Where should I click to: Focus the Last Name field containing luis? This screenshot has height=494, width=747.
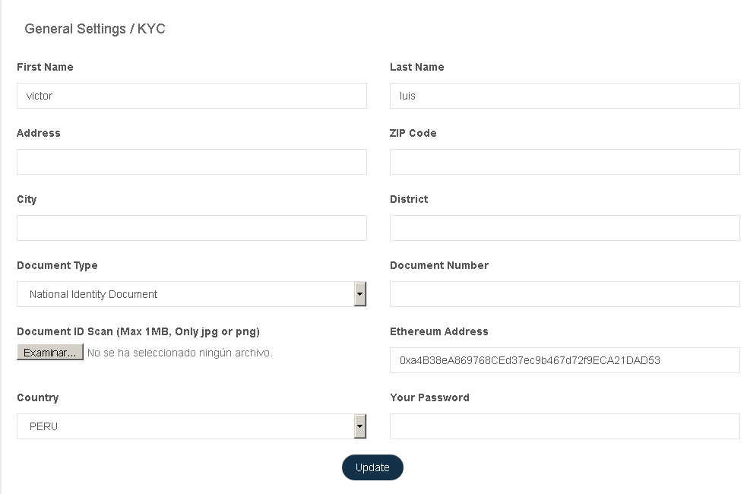coord(565,96)
